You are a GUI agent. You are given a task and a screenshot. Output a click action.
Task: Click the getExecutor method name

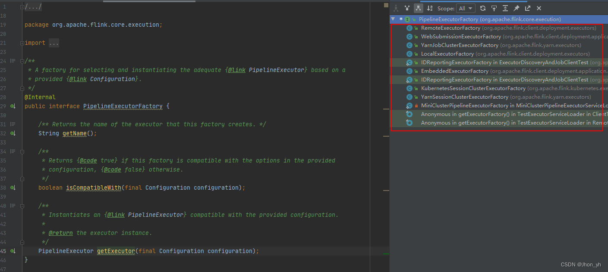tap(116, 251)
